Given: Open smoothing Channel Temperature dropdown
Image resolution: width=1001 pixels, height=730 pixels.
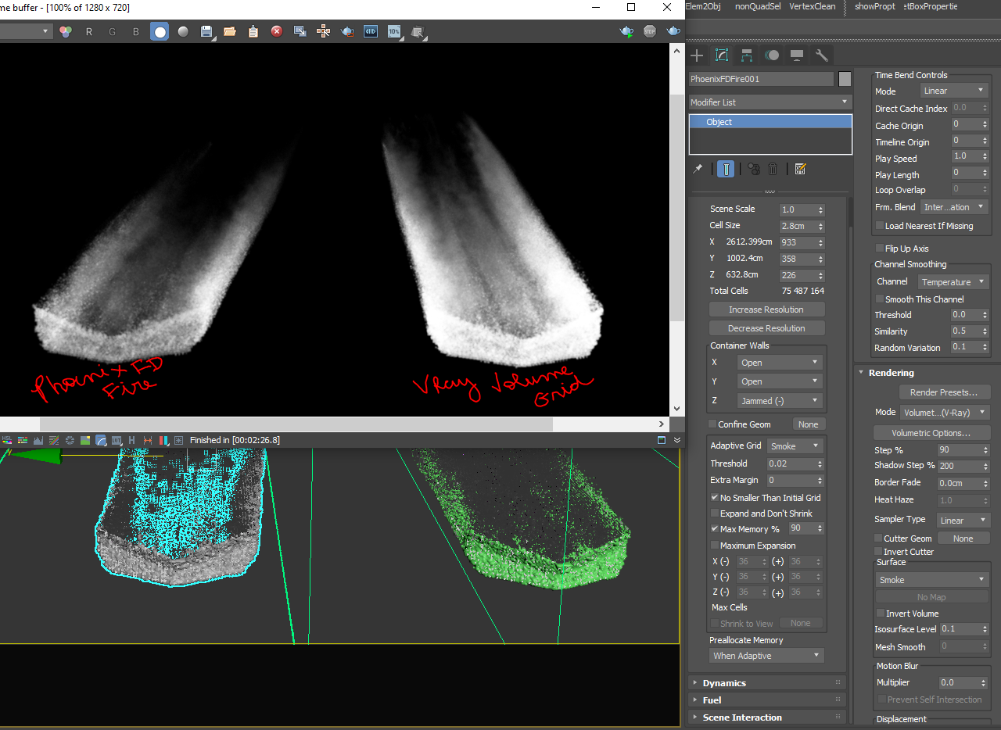Looking at the screenshot, I should pos(954,282).
